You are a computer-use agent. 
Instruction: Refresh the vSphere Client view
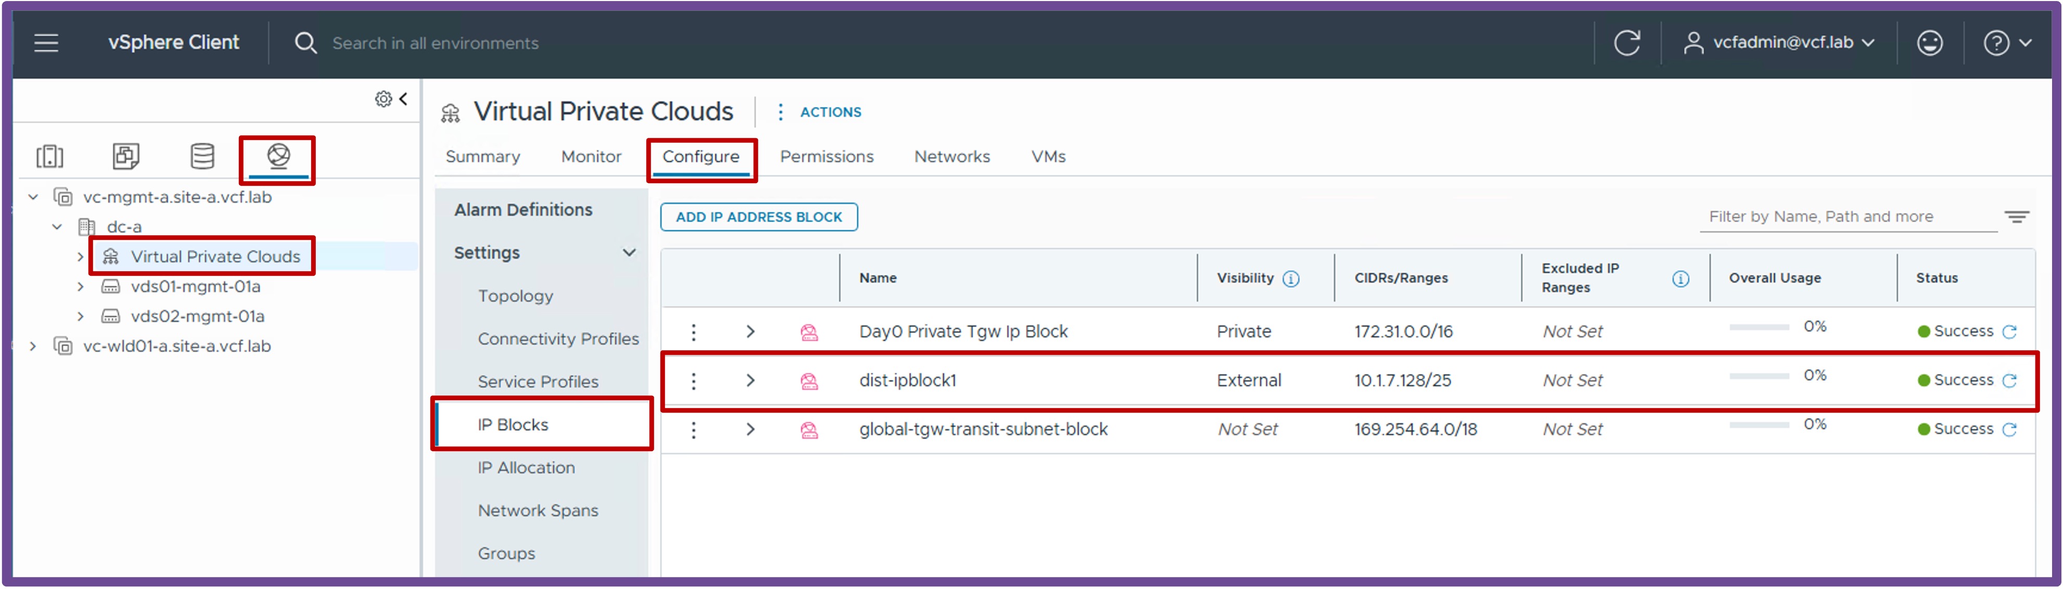tap(1626, 43)
